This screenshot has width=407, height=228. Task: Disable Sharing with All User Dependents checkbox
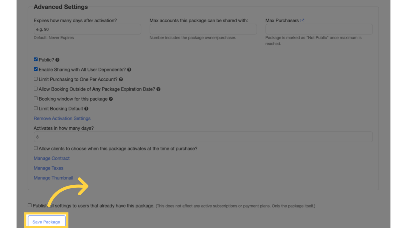pos(36,69)
